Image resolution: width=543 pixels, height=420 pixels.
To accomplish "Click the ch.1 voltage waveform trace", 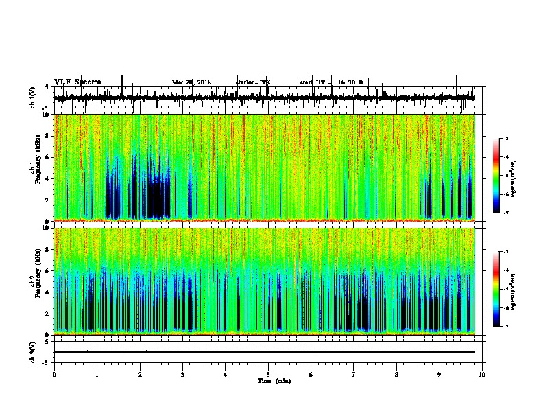I will click(x=265, y=97).
